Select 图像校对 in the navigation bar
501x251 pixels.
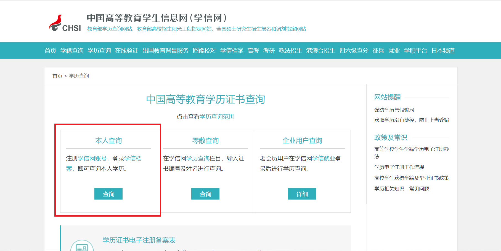(205, 51)
